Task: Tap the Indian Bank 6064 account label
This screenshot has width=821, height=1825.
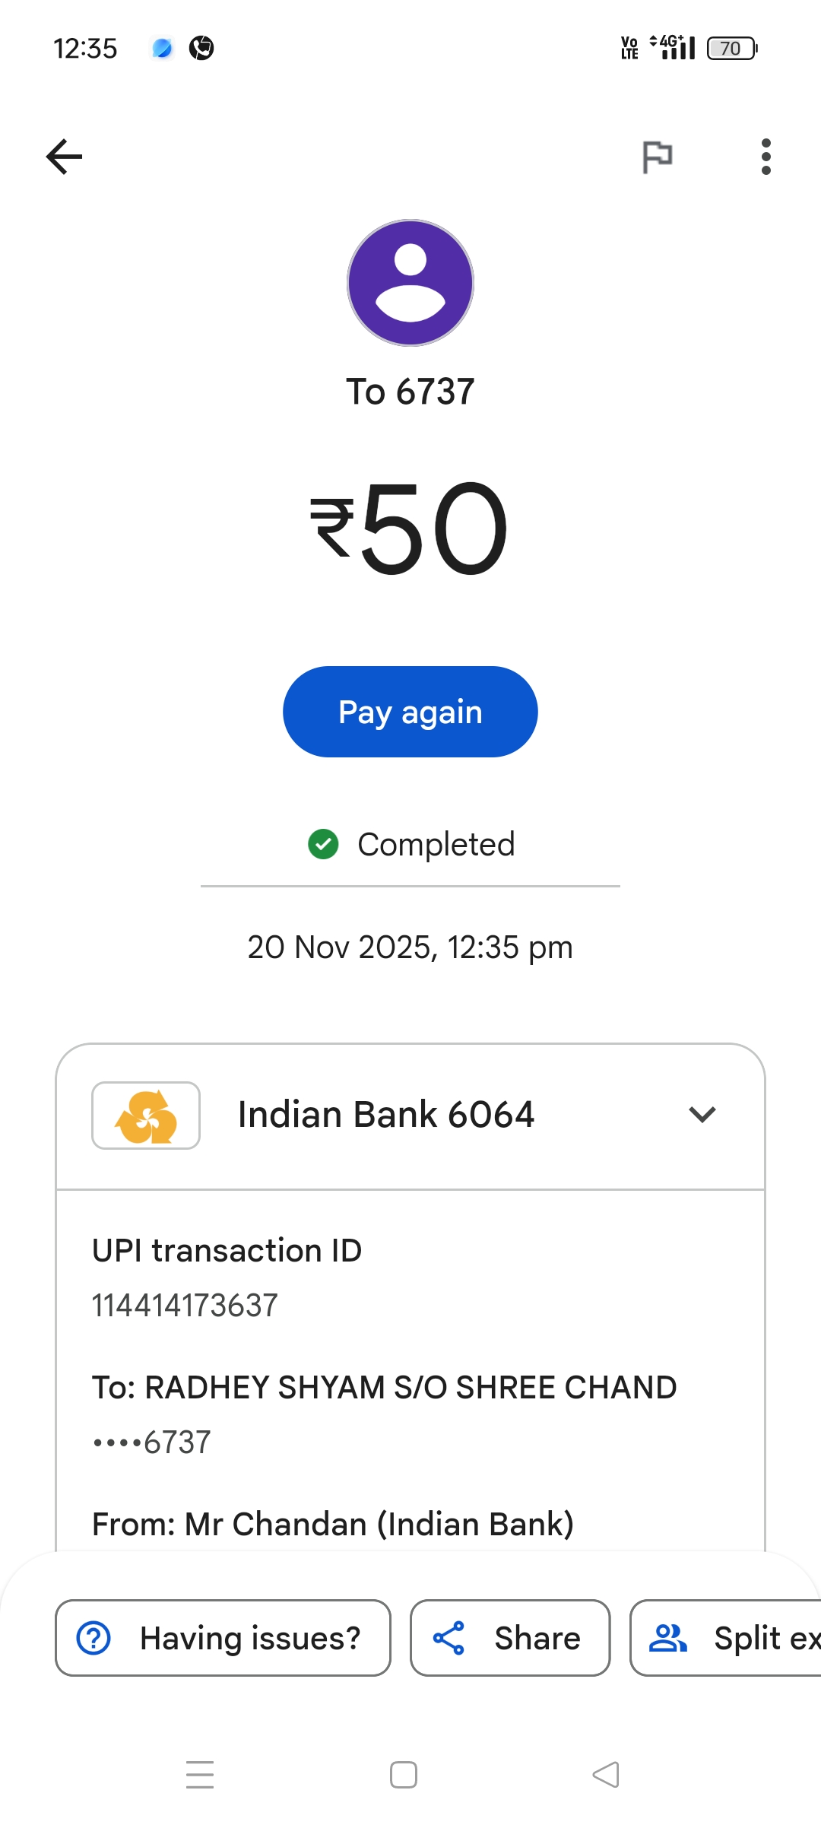Action: click(x=386, y=1115)
